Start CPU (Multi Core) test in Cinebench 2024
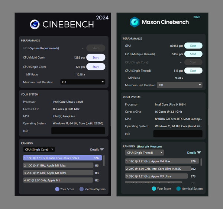Viewport: 223px width, 209px height. (x=96, y=57)
